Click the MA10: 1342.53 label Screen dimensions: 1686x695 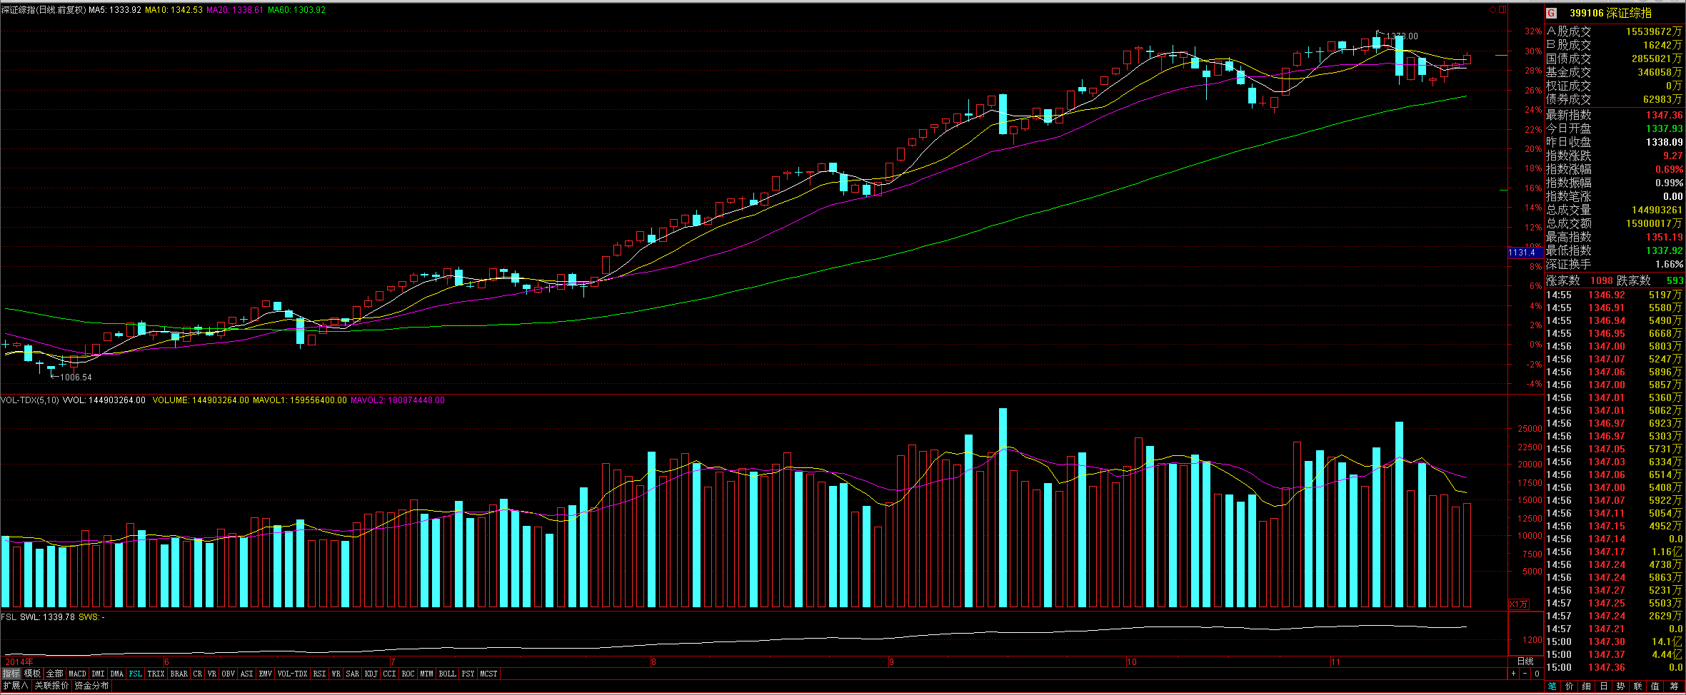(174, 10)
